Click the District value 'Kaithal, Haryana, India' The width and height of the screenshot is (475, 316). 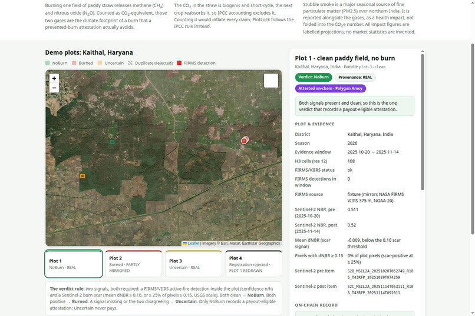[x=370, y=134]
